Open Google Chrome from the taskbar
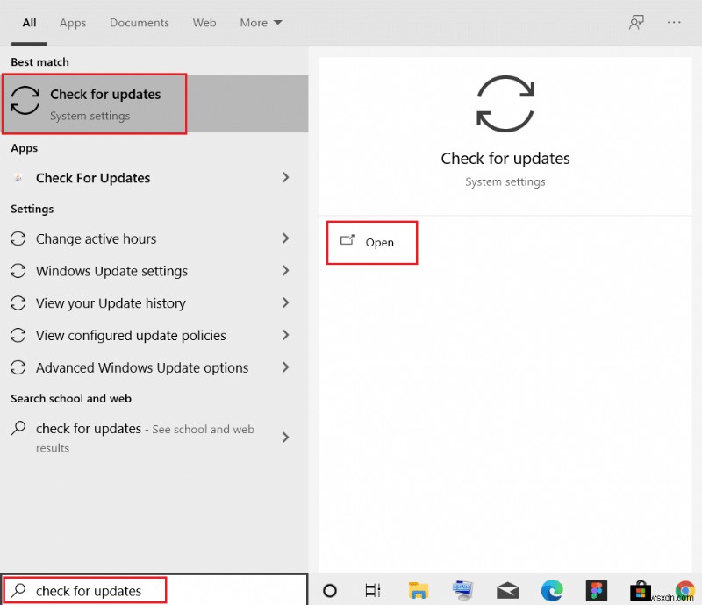Screen dimensions: 702x605 tap(685, 590)
